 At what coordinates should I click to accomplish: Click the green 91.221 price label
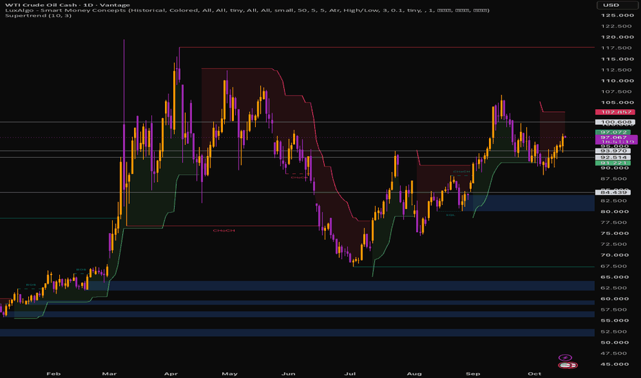pyautogui.click(x=613, y=163)
